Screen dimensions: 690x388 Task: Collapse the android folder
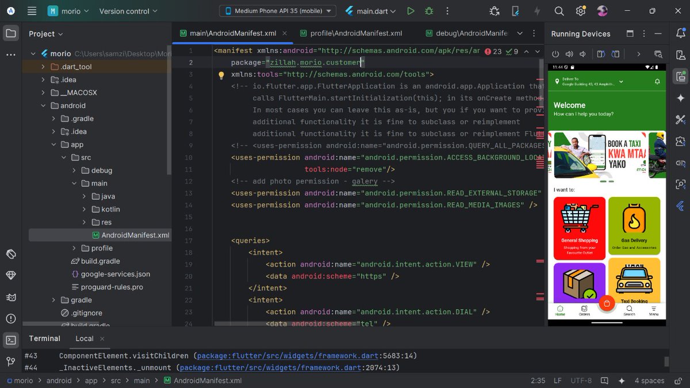click(x=43, y=106)
